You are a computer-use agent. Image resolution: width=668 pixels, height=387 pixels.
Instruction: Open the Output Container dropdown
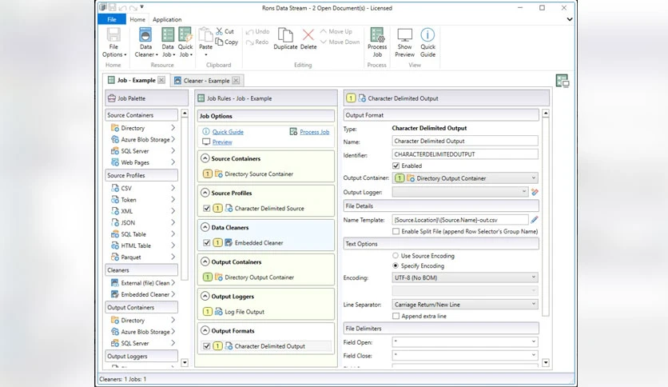coord(465,178)
